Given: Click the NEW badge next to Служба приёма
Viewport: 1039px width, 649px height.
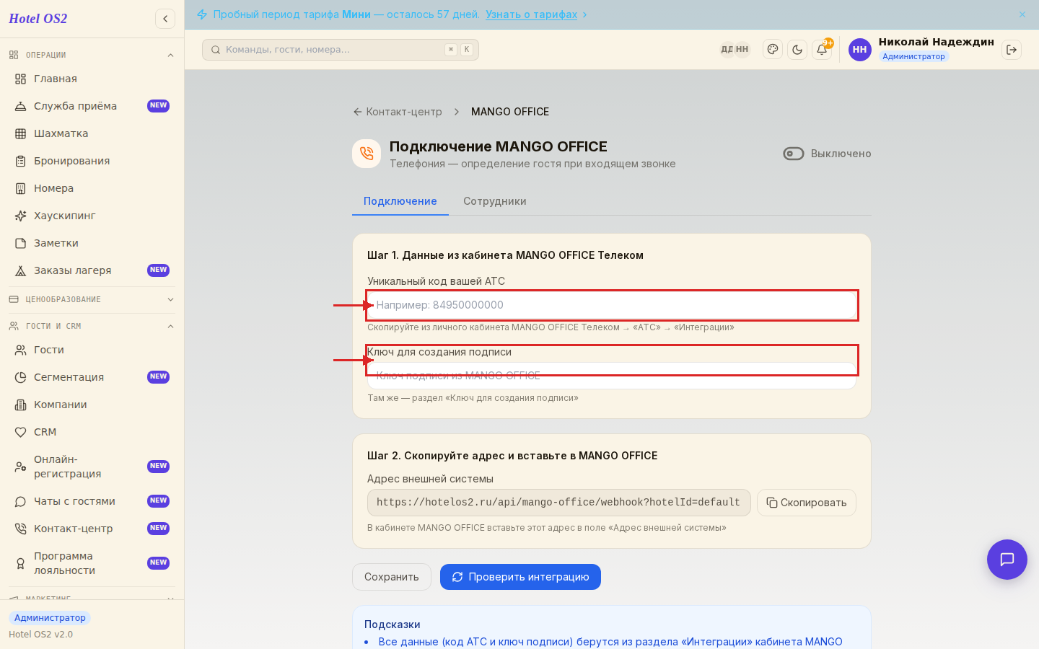Looking at the screenshot, I should [x=158, y=106].
